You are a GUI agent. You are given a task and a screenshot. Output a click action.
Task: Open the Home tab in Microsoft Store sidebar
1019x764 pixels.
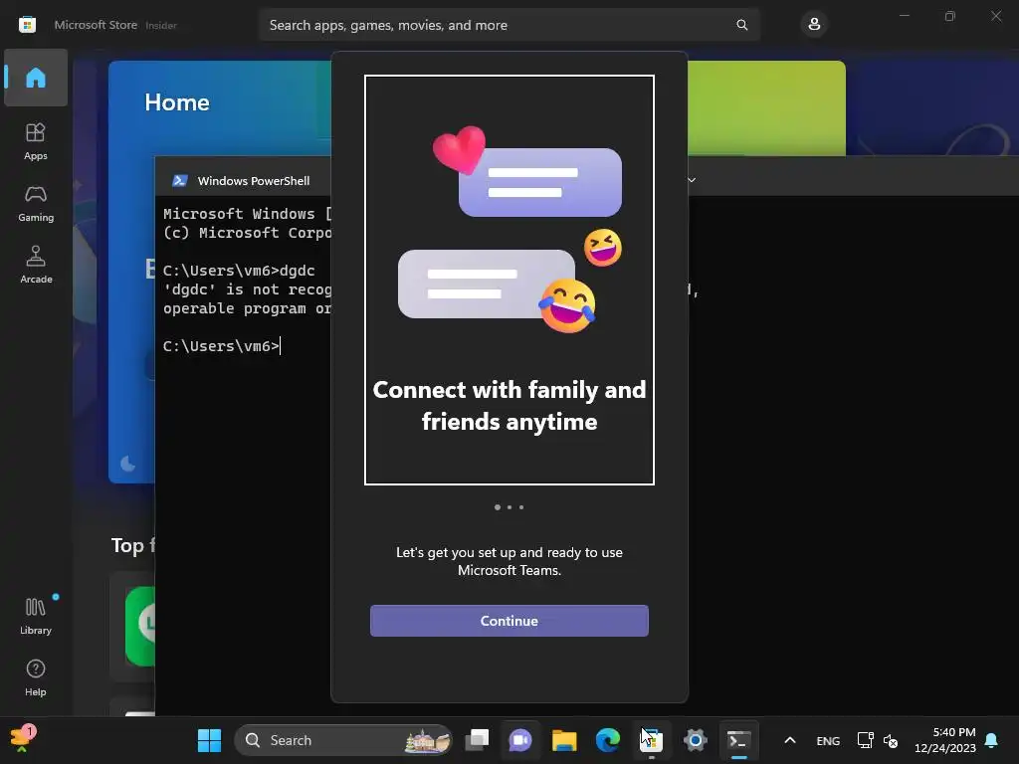tap(36, 78)
